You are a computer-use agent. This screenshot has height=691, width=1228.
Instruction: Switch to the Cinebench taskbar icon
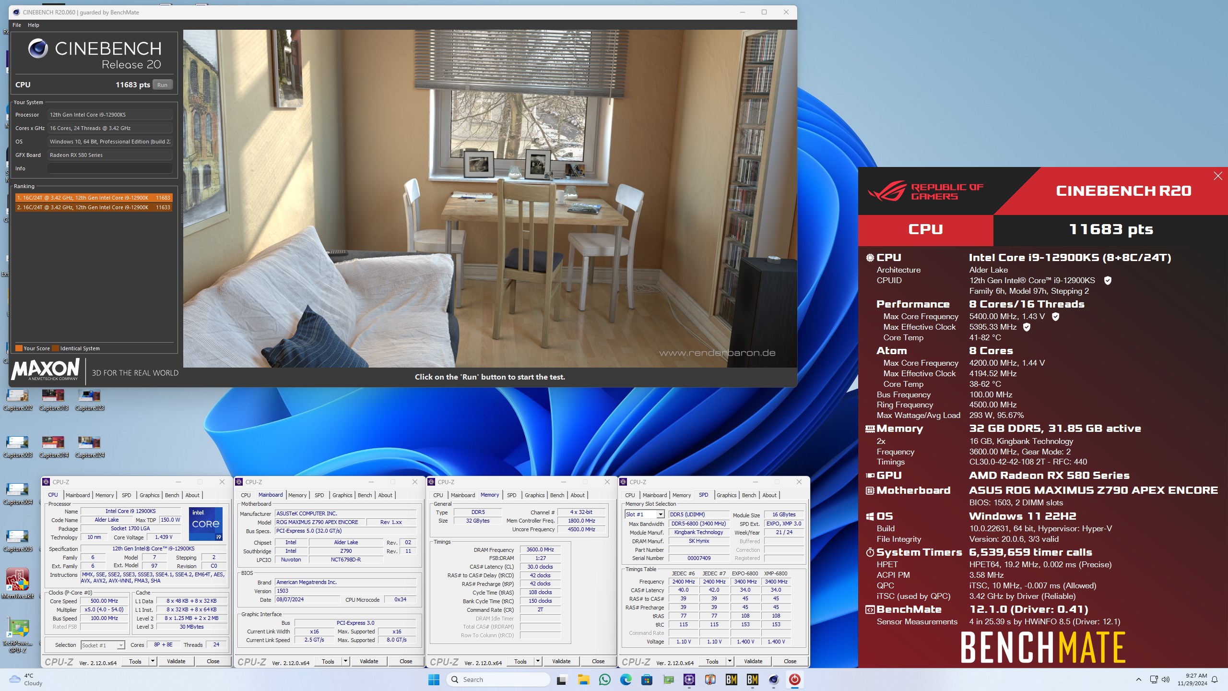[774, 679]
